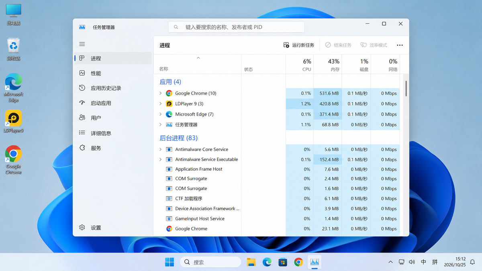Sort by the 内存 column header
482x271 pixels.
[327, 64]
